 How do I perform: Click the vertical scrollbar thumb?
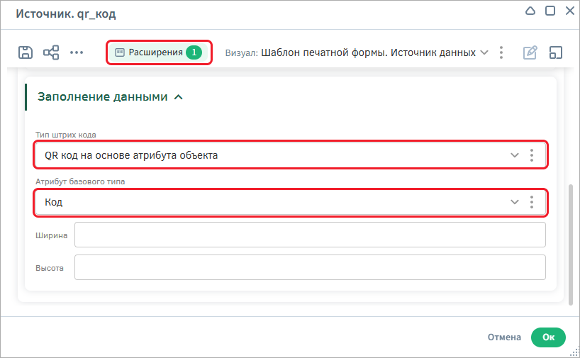(x=571, y=244)
